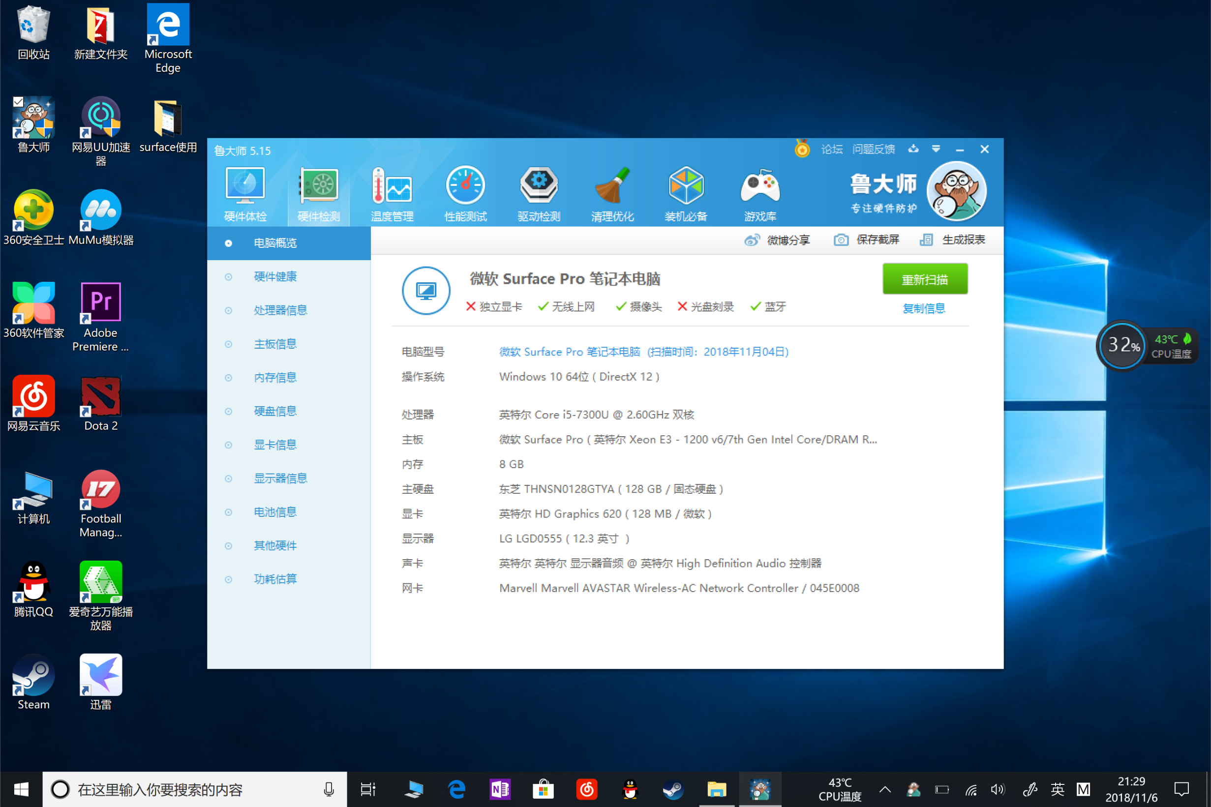The image size is (1211, 807).
Task: Open the 论坛 forum link
Action: pos(832,149)
